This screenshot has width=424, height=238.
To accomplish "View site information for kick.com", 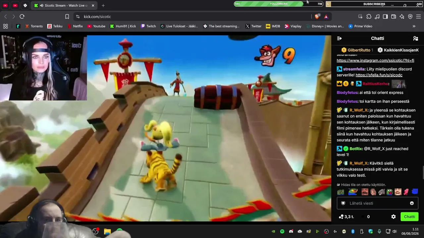I will point(78,17).
